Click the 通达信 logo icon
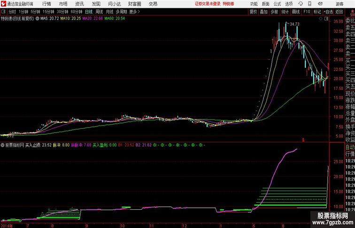Image resolution: width=355 pixels, height=228 pixels. [3, 4]
